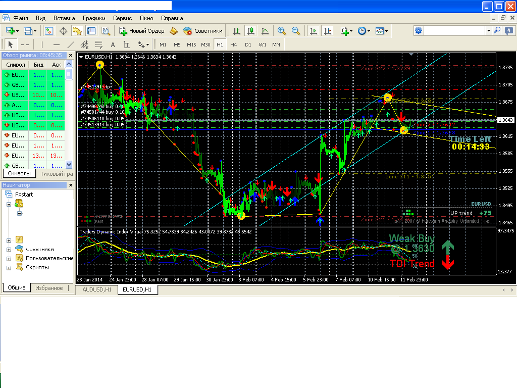
Task: Zoom in on the chart
Action: (x=282, y=31)
